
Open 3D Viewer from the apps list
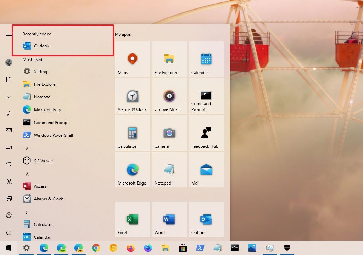(44, 160)
